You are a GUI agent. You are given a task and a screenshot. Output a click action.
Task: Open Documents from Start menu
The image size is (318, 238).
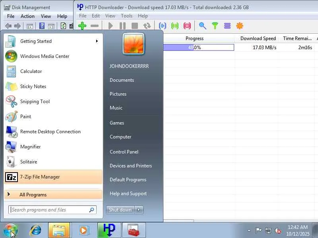pyautogui.click(x=122, y=80)
